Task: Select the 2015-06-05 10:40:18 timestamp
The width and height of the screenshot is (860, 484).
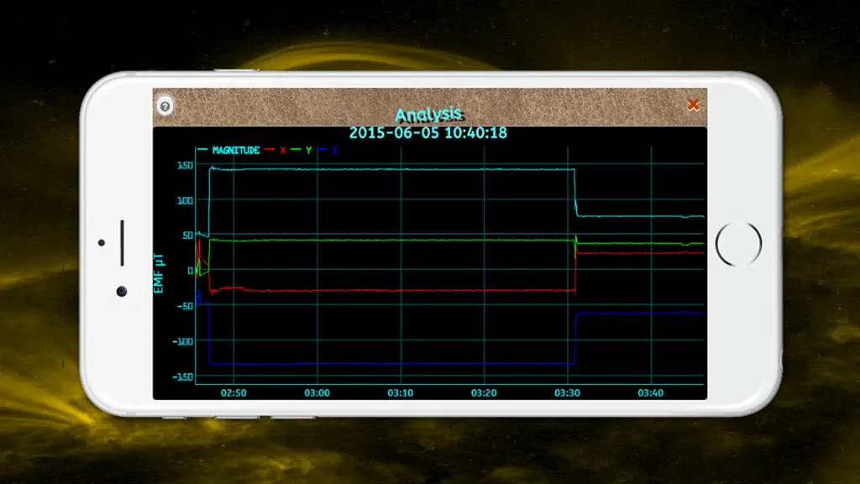Action: (428, 133)
